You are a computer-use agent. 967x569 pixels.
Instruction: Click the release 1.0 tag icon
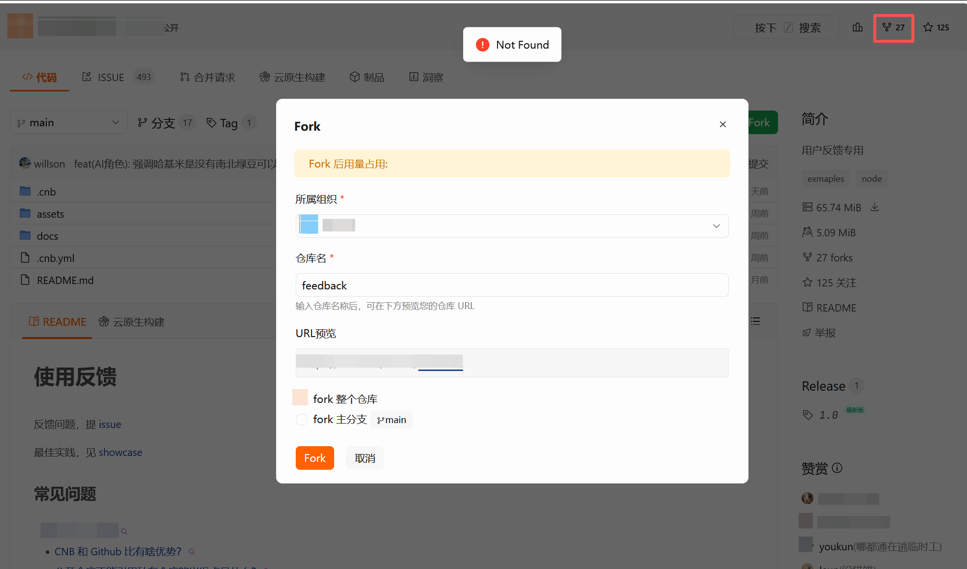(808, 415)
